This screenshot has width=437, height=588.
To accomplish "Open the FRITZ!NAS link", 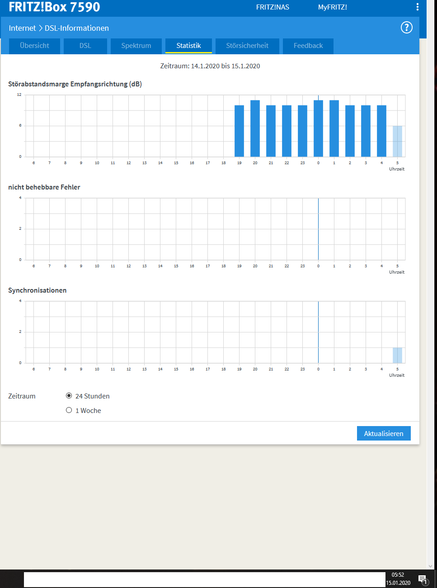I will (x=273, y=7).
